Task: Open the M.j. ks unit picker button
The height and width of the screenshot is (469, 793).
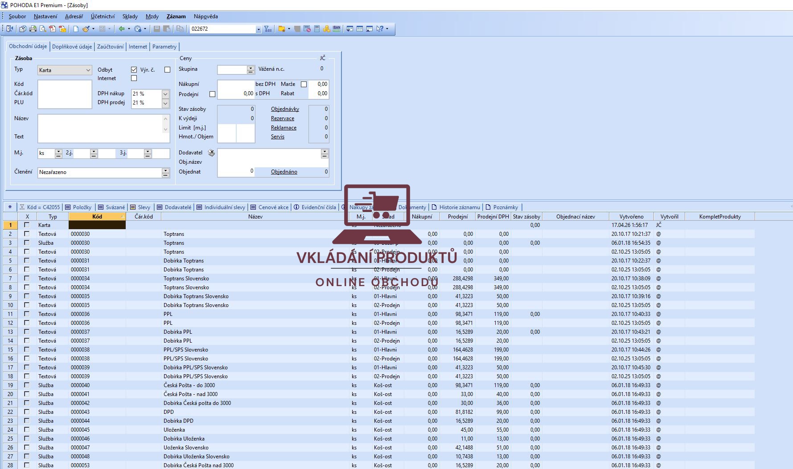Action: [58, 153]
